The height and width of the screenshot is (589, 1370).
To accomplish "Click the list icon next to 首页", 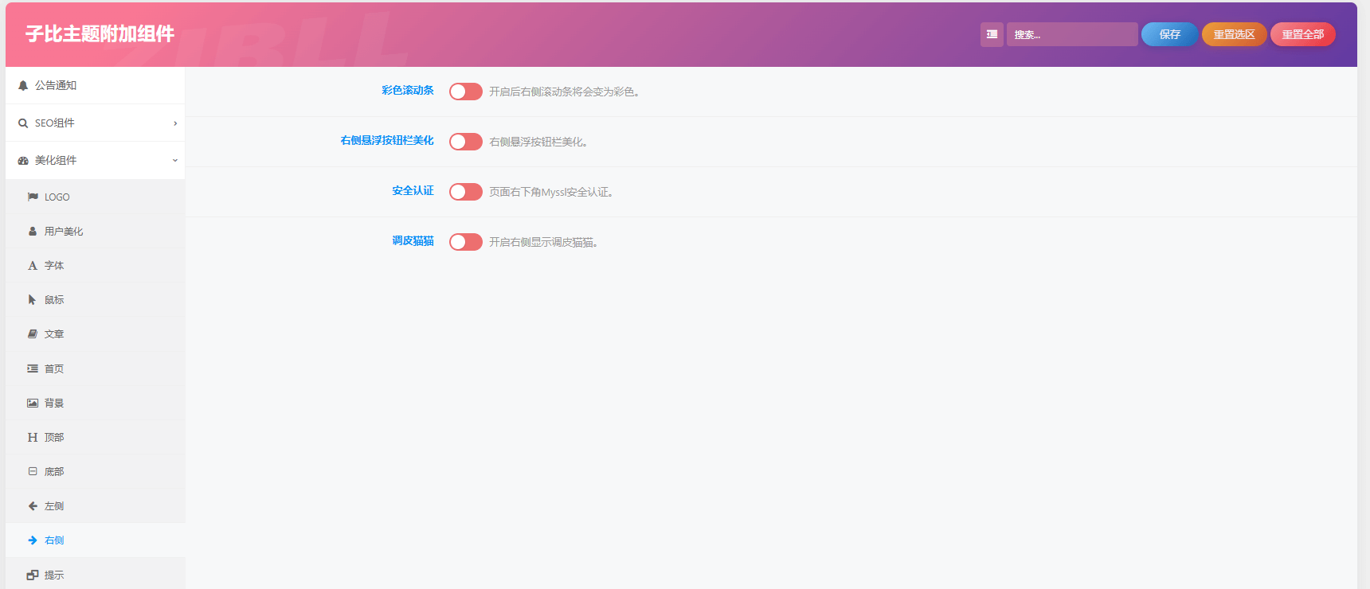I will point(33,369).
